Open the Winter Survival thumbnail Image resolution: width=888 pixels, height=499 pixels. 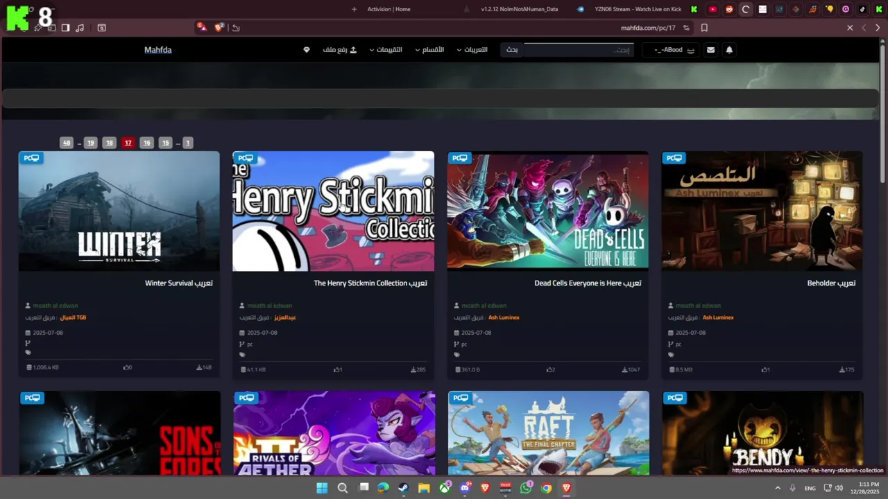tap(119, 211)
